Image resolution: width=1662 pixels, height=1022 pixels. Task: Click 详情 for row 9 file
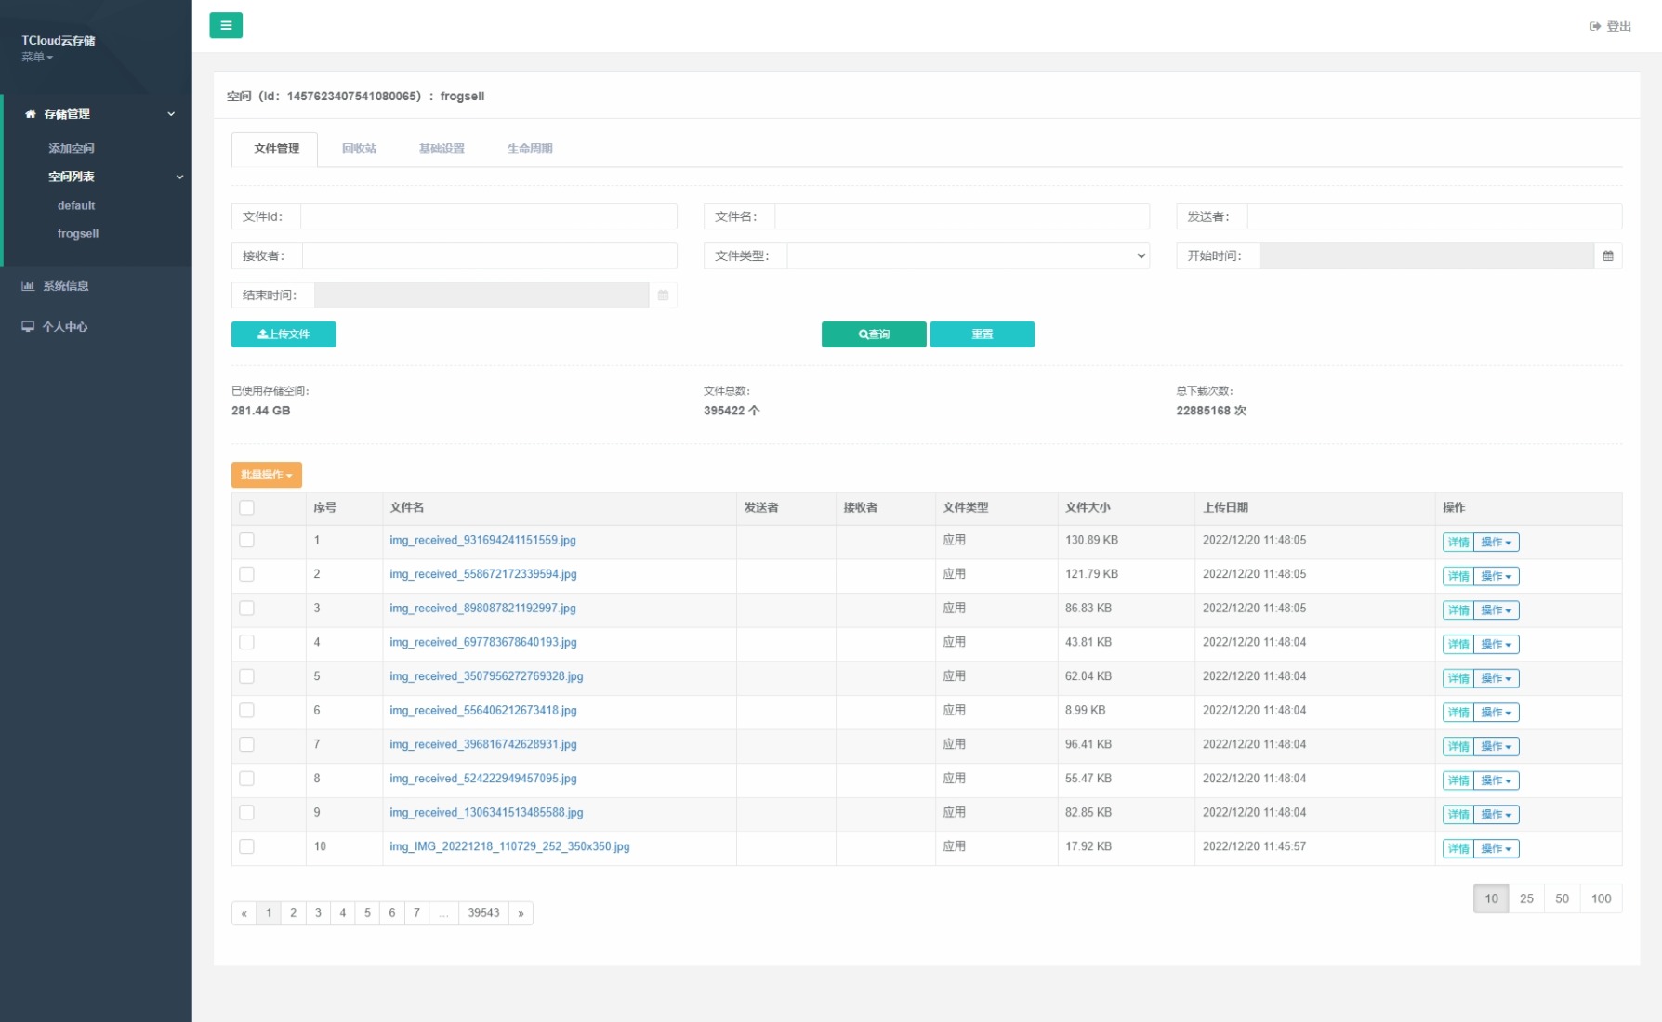[1458, 815]
